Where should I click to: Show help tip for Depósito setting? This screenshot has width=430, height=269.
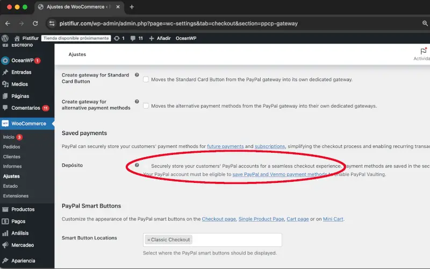pyautogui.click(x=137, y=165)
